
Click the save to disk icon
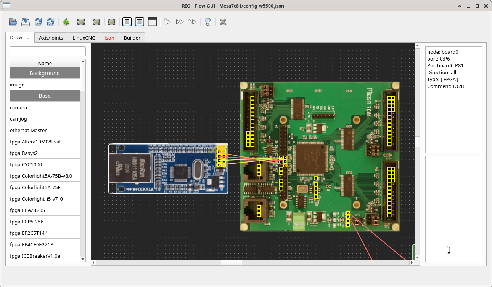(26, 22)
